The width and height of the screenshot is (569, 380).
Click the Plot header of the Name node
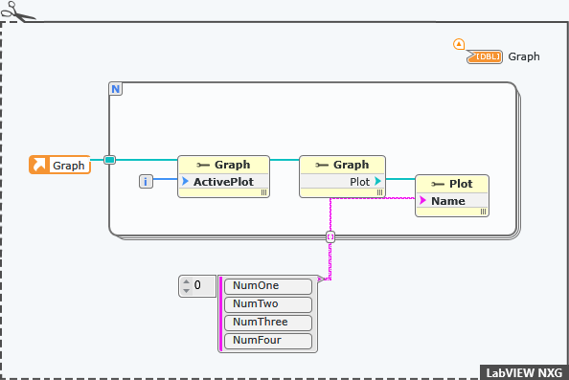click(452, 184)
